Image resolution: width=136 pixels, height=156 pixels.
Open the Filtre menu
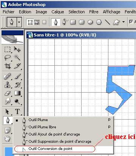click(94, 12)
